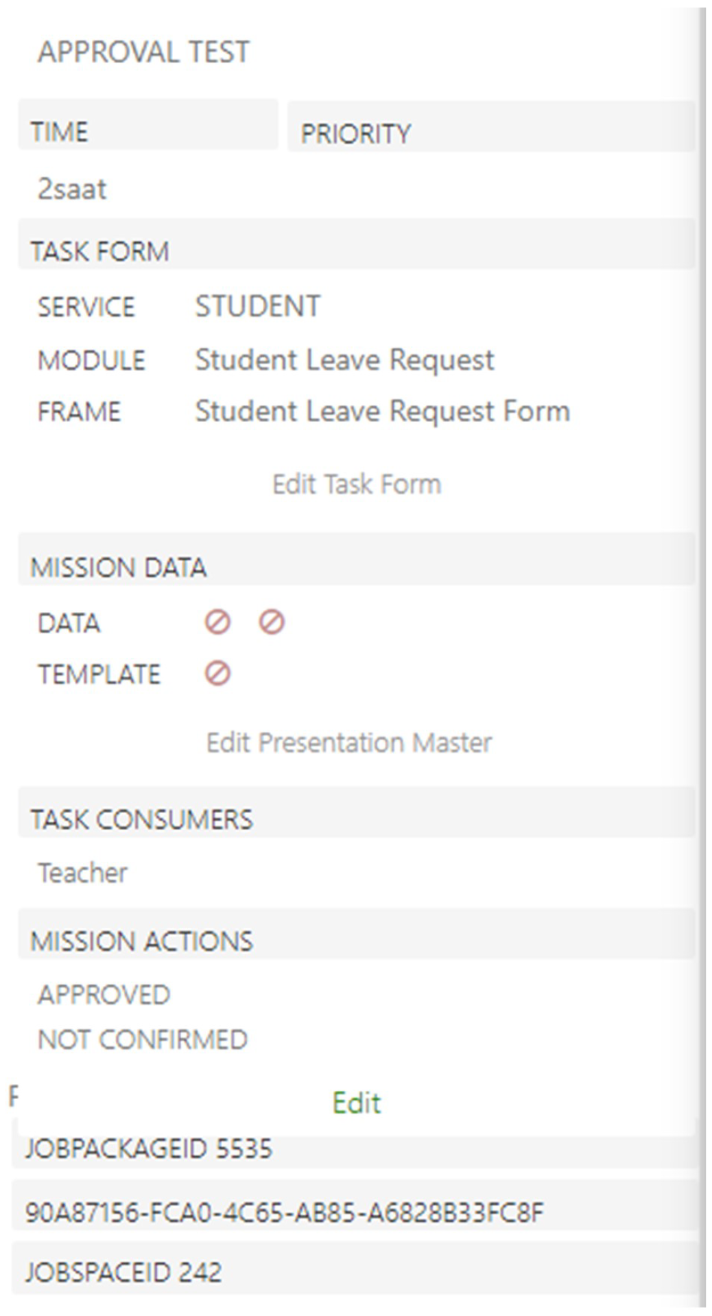The height and width of the screenshot is (1316, 712).
Task: Select the MISSION DATA section header
Action: [118, 567]
